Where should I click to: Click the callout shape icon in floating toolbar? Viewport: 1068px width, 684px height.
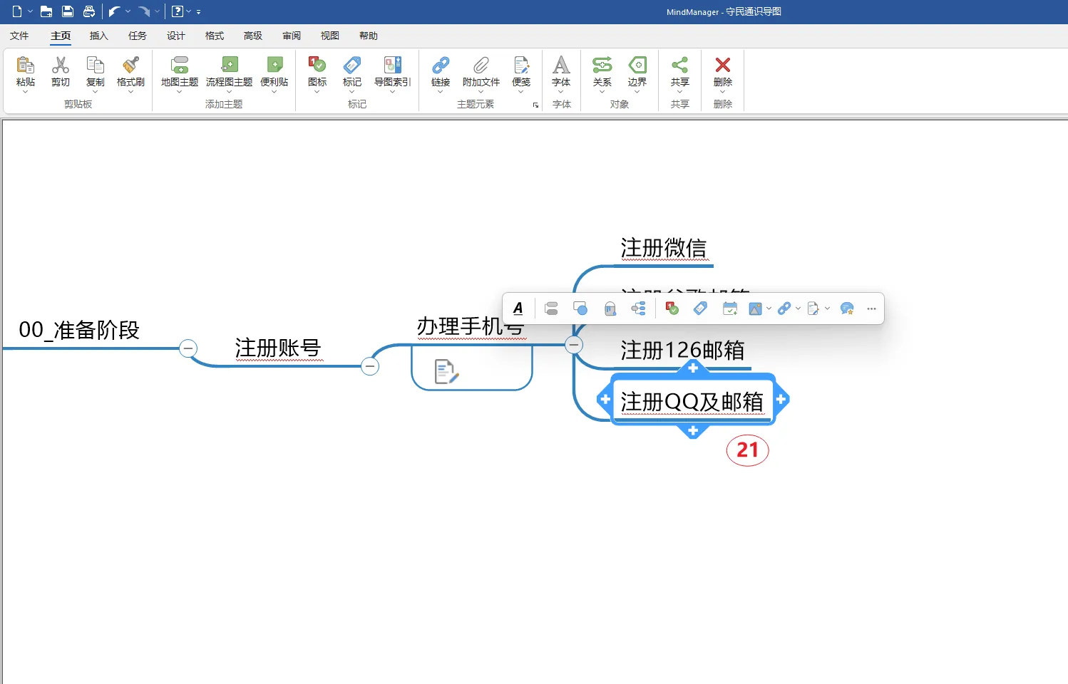coord(580,309)
